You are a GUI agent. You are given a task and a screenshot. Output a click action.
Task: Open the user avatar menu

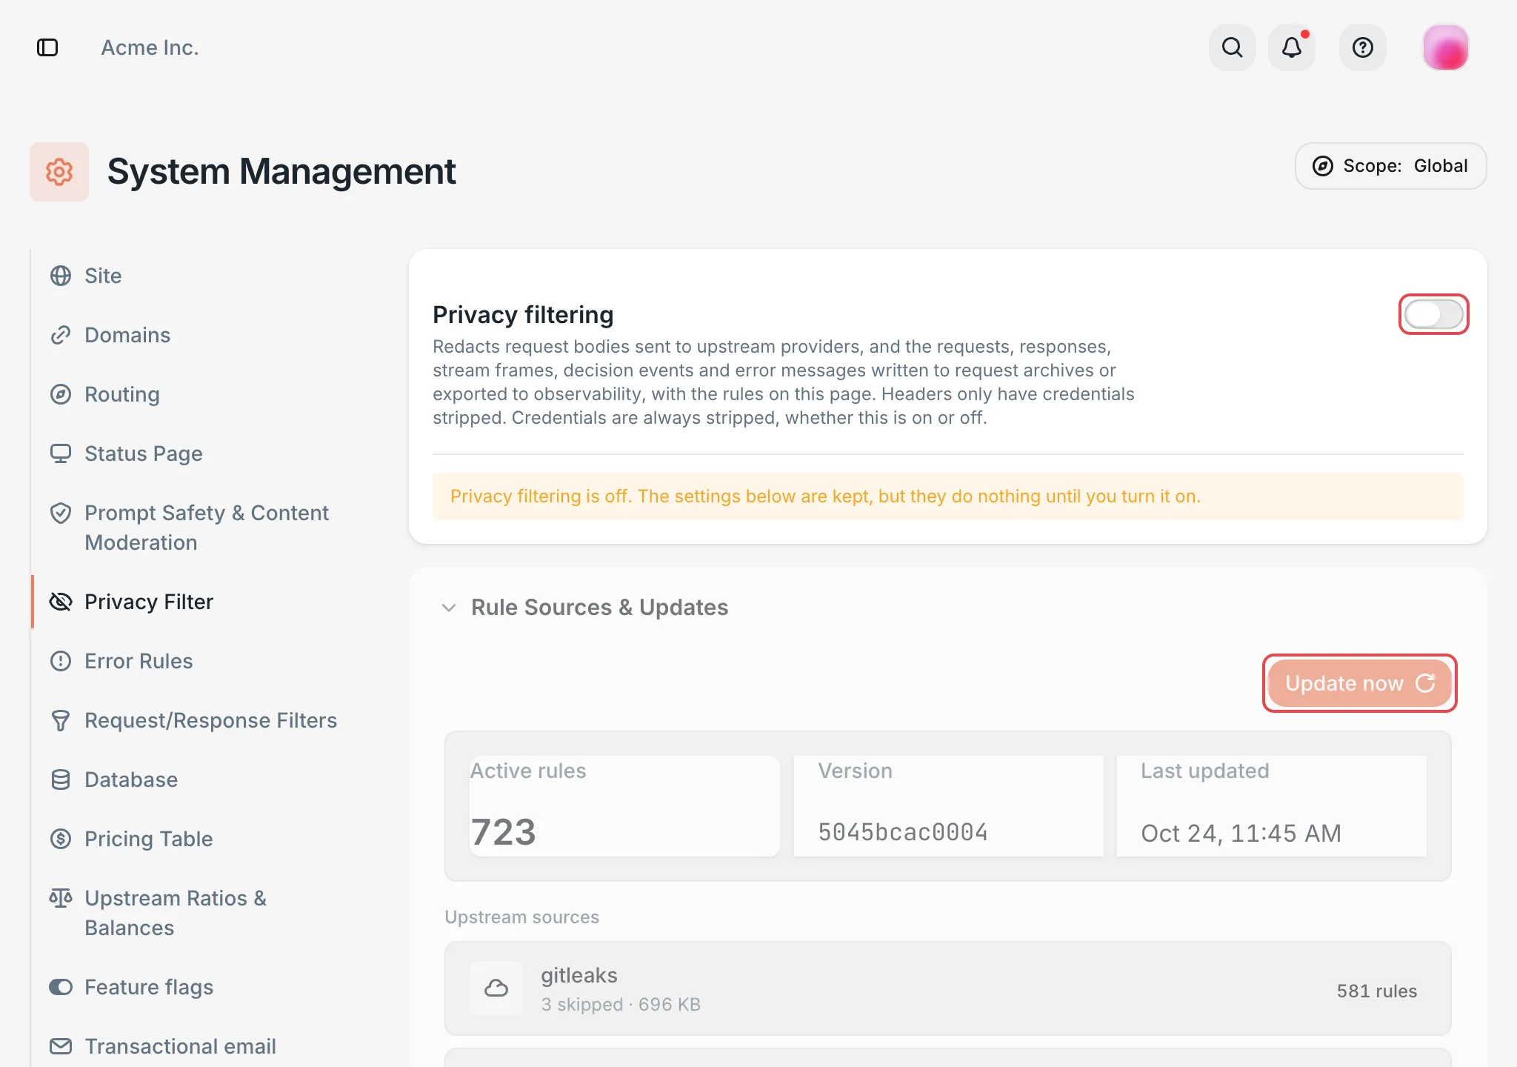tap(1445, 47)
